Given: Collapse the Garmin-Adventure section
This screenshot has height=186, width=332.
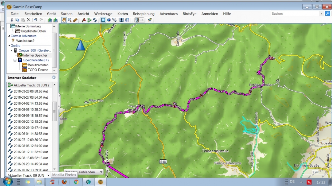Looking at the screenshot, I should (x=9, y=36).
